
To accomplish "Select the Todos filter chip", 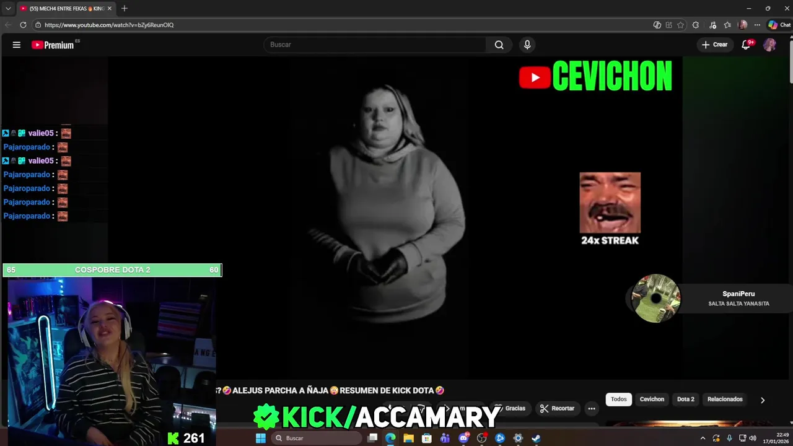I will 619,400.
